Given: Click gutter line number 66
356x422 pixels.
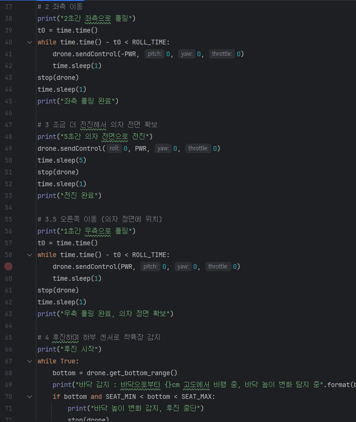Looking at the screenshot, I should click(x=9, y=349).
